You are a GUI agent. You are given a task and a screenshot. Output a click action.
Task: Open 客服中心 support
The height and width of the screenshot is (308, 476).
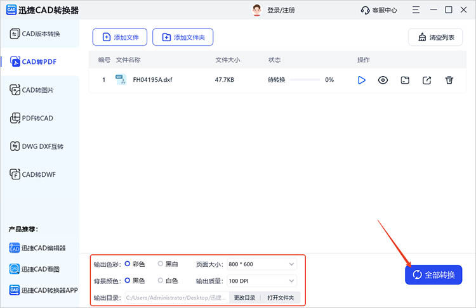379,10
